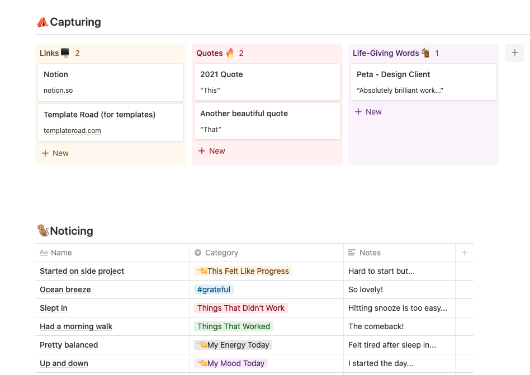Screen dimensions: 530x375
Task: Click the Name column text-type icon
Action: [x=44, y=253]
